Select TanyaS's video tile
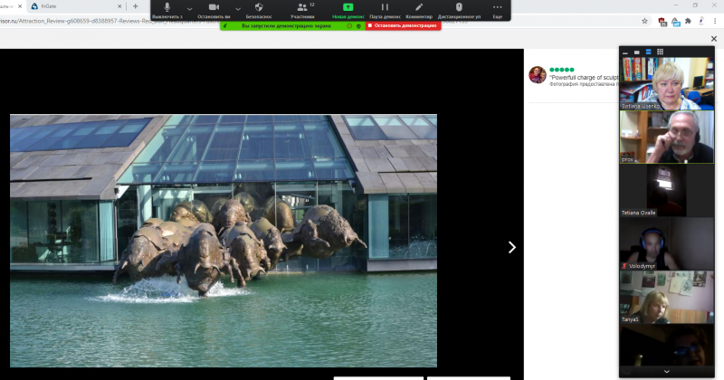Image resolution: width=724 pixels, height=380 pixels. (x=667, y=297)
